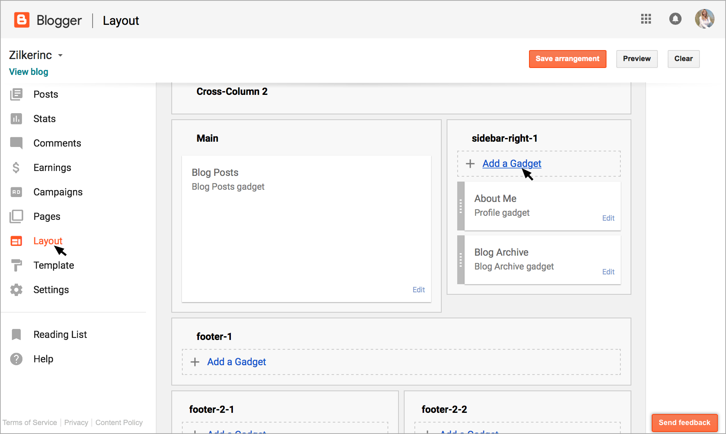
Task: Add a Gadget in sidebar-right-1
Action: click(511, 164)
